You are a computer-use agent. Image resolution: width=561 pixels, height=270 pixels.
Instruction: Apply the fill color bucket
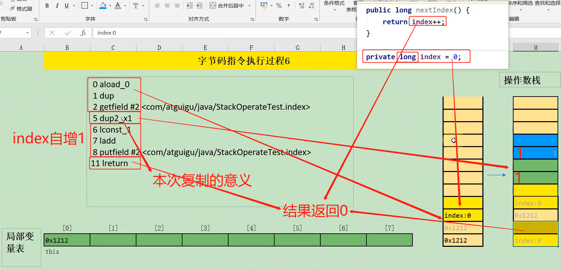click(x=103, y=6)
